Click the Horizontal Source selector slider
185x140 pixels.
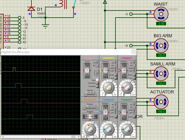click(90, 109)
